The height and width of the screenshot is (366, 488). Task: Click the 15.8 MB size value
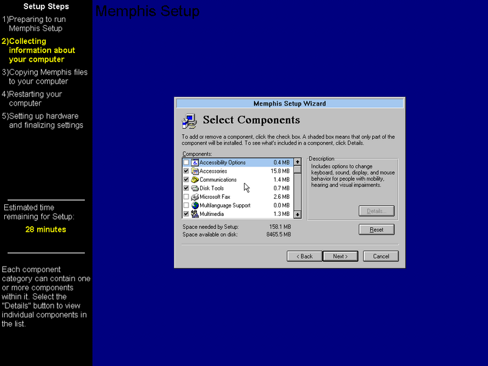click(x=280, y=171)
